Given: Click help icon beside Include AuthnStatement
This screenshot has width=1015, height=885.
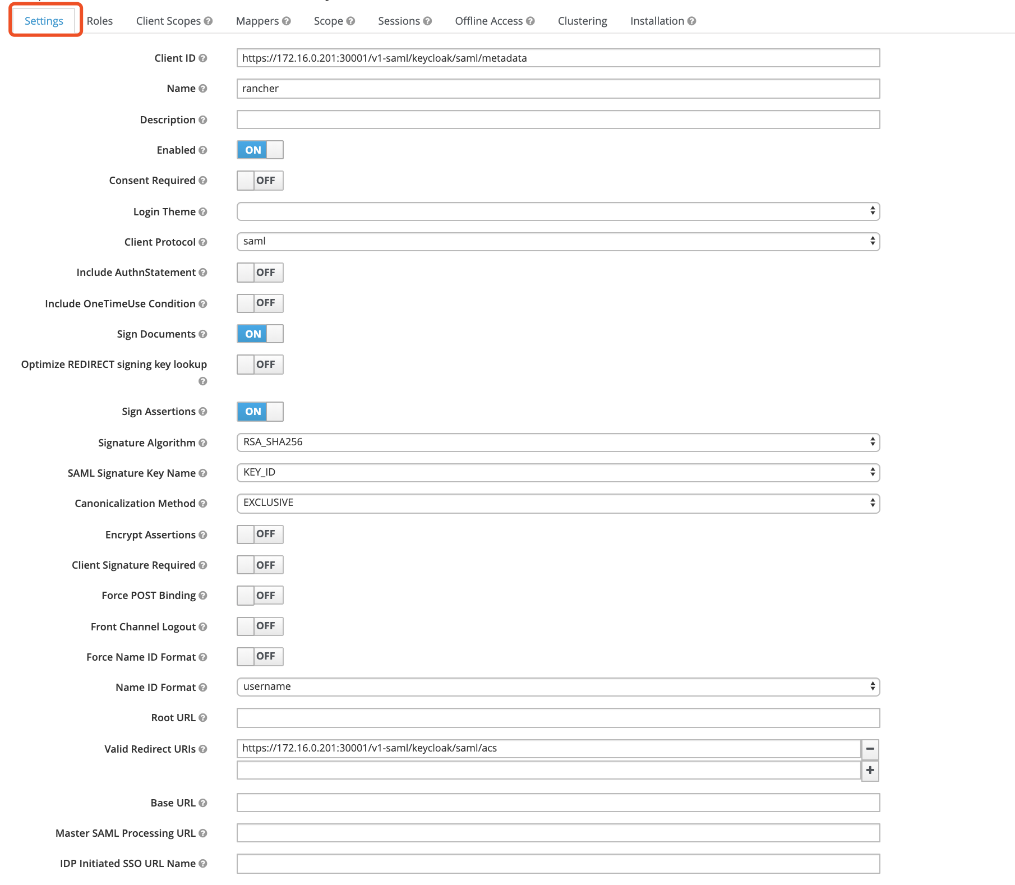Looking at the screenshot, I should tap(203, 273).
